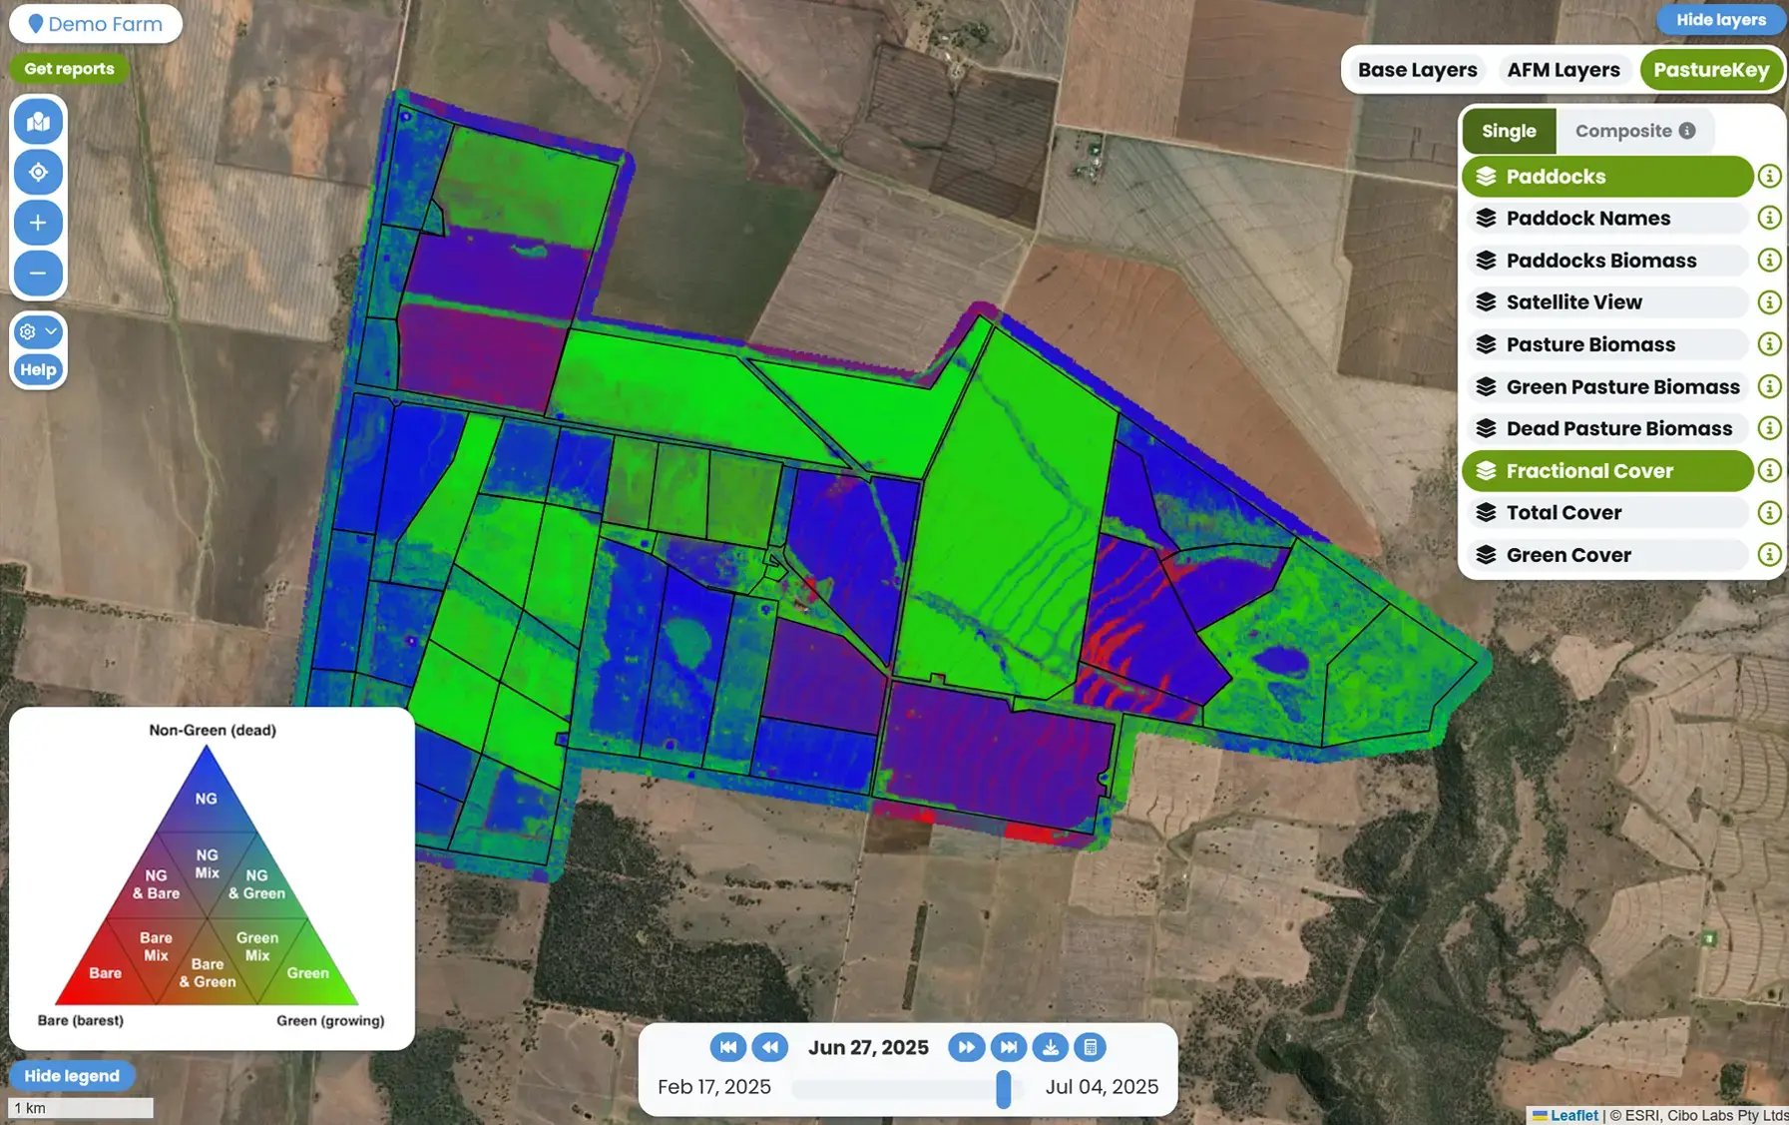Image resolution: width=1789 pixels, height=1125 pixels.
Task: Toggle the Paddocks layer off
Action: click(1606, 177)
